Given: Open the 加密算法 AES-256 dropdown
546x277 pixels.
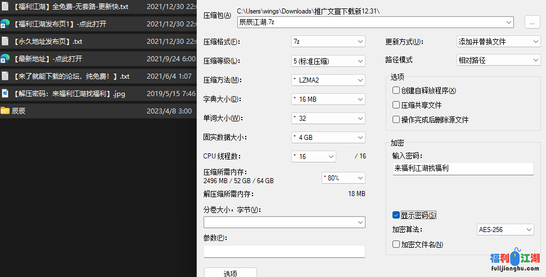Looking at the screenshot, I should [x=504, y=230].
